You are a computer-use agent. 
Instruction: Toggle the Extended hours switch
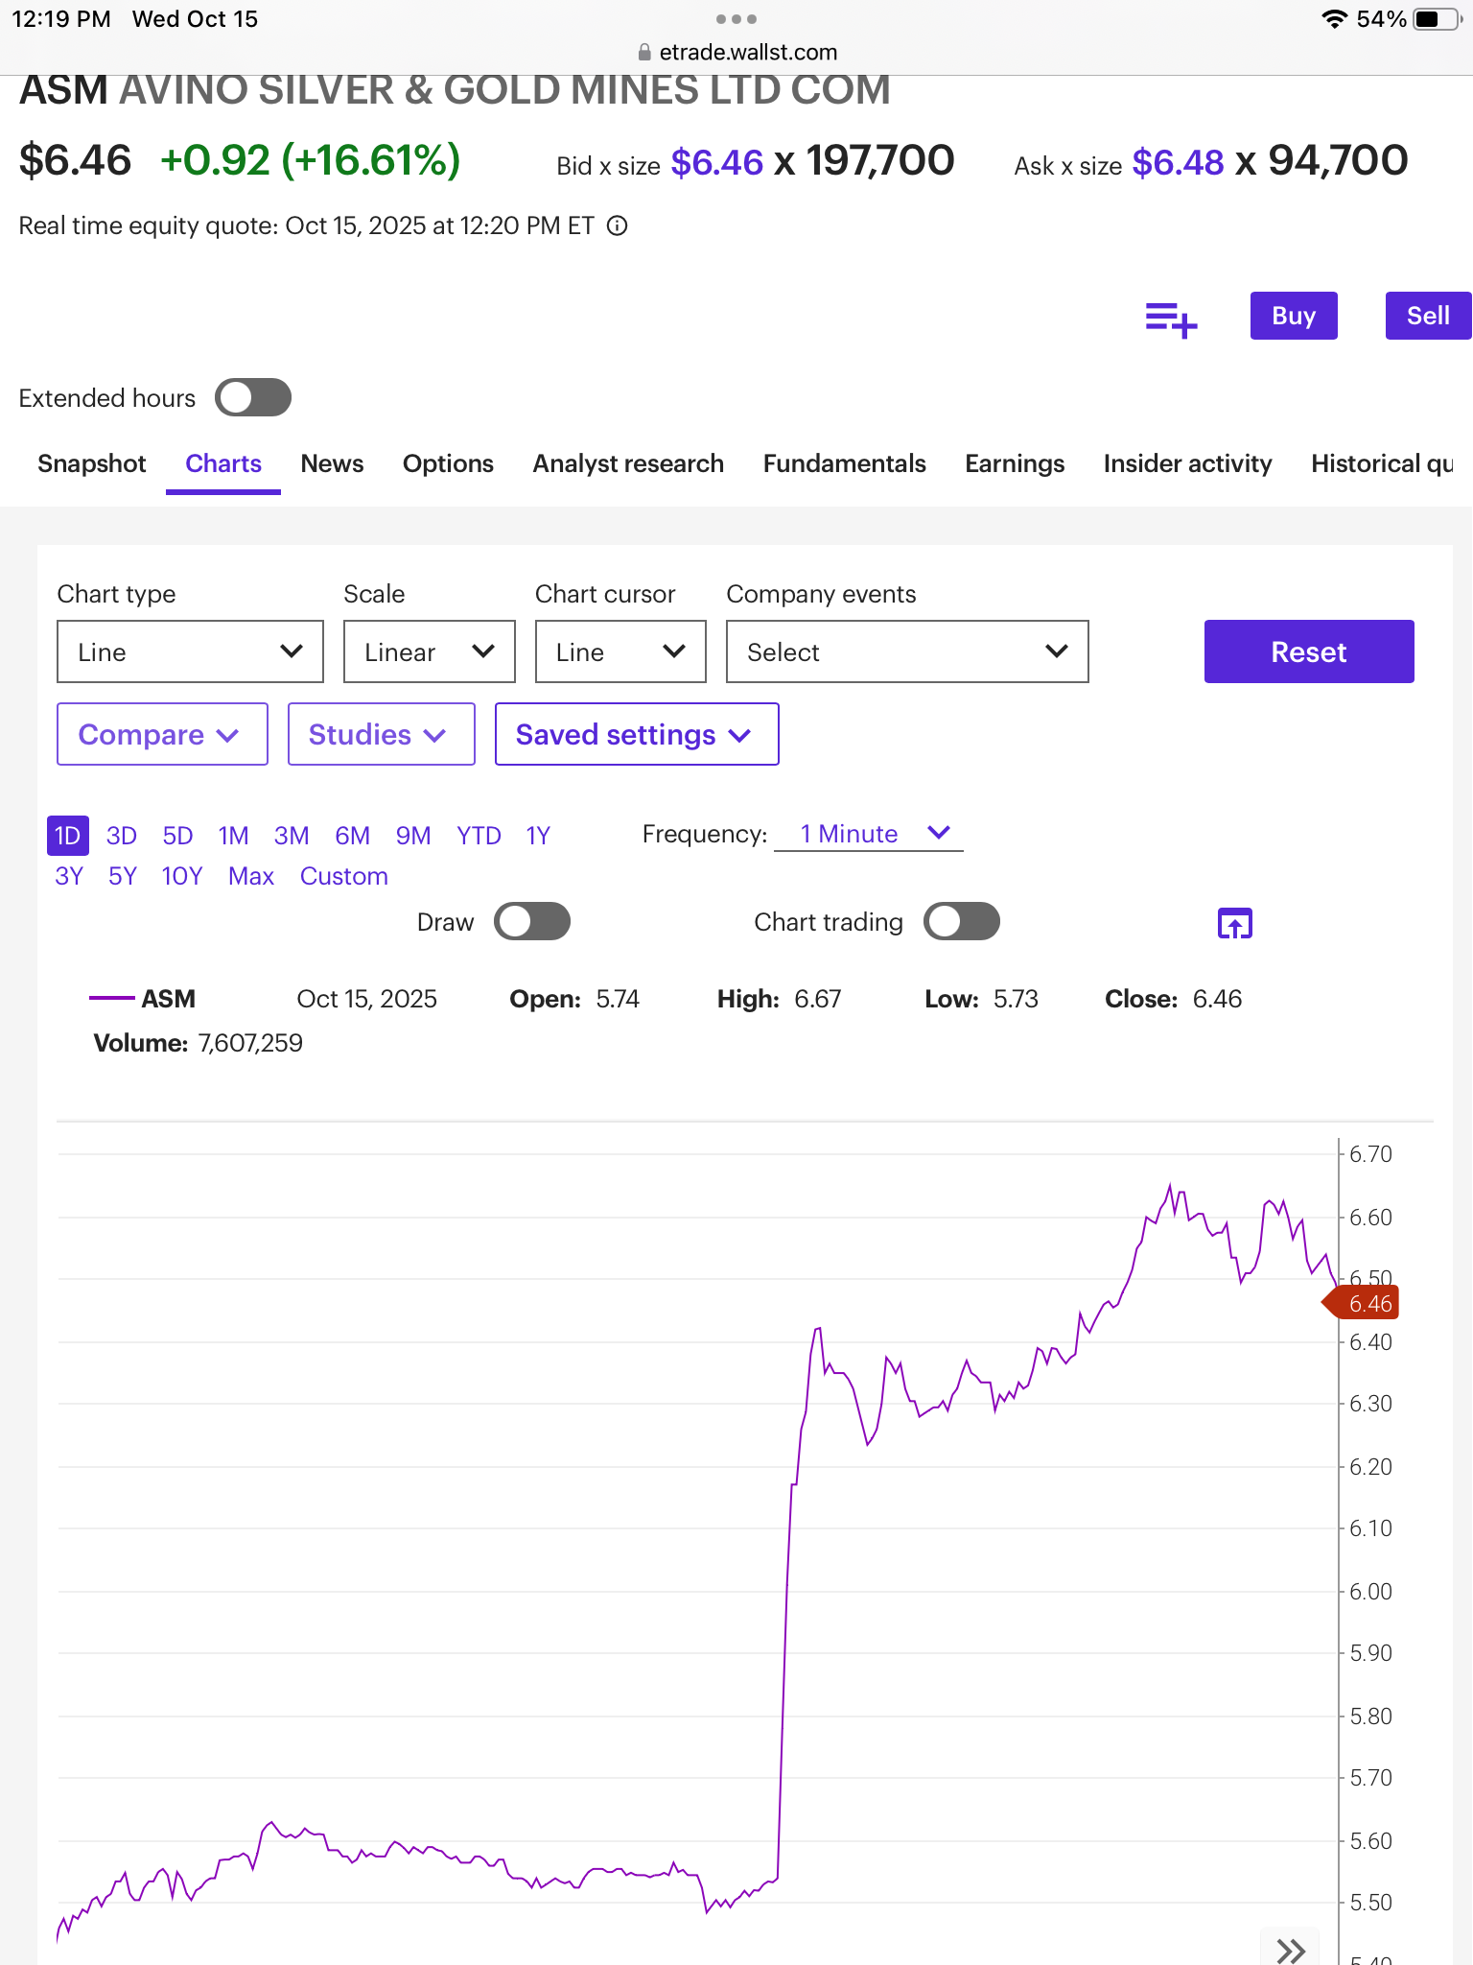pos(253,397)
